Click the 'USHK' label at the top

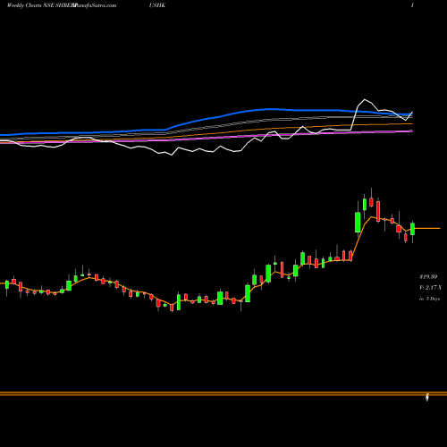(x=157, y=5)
